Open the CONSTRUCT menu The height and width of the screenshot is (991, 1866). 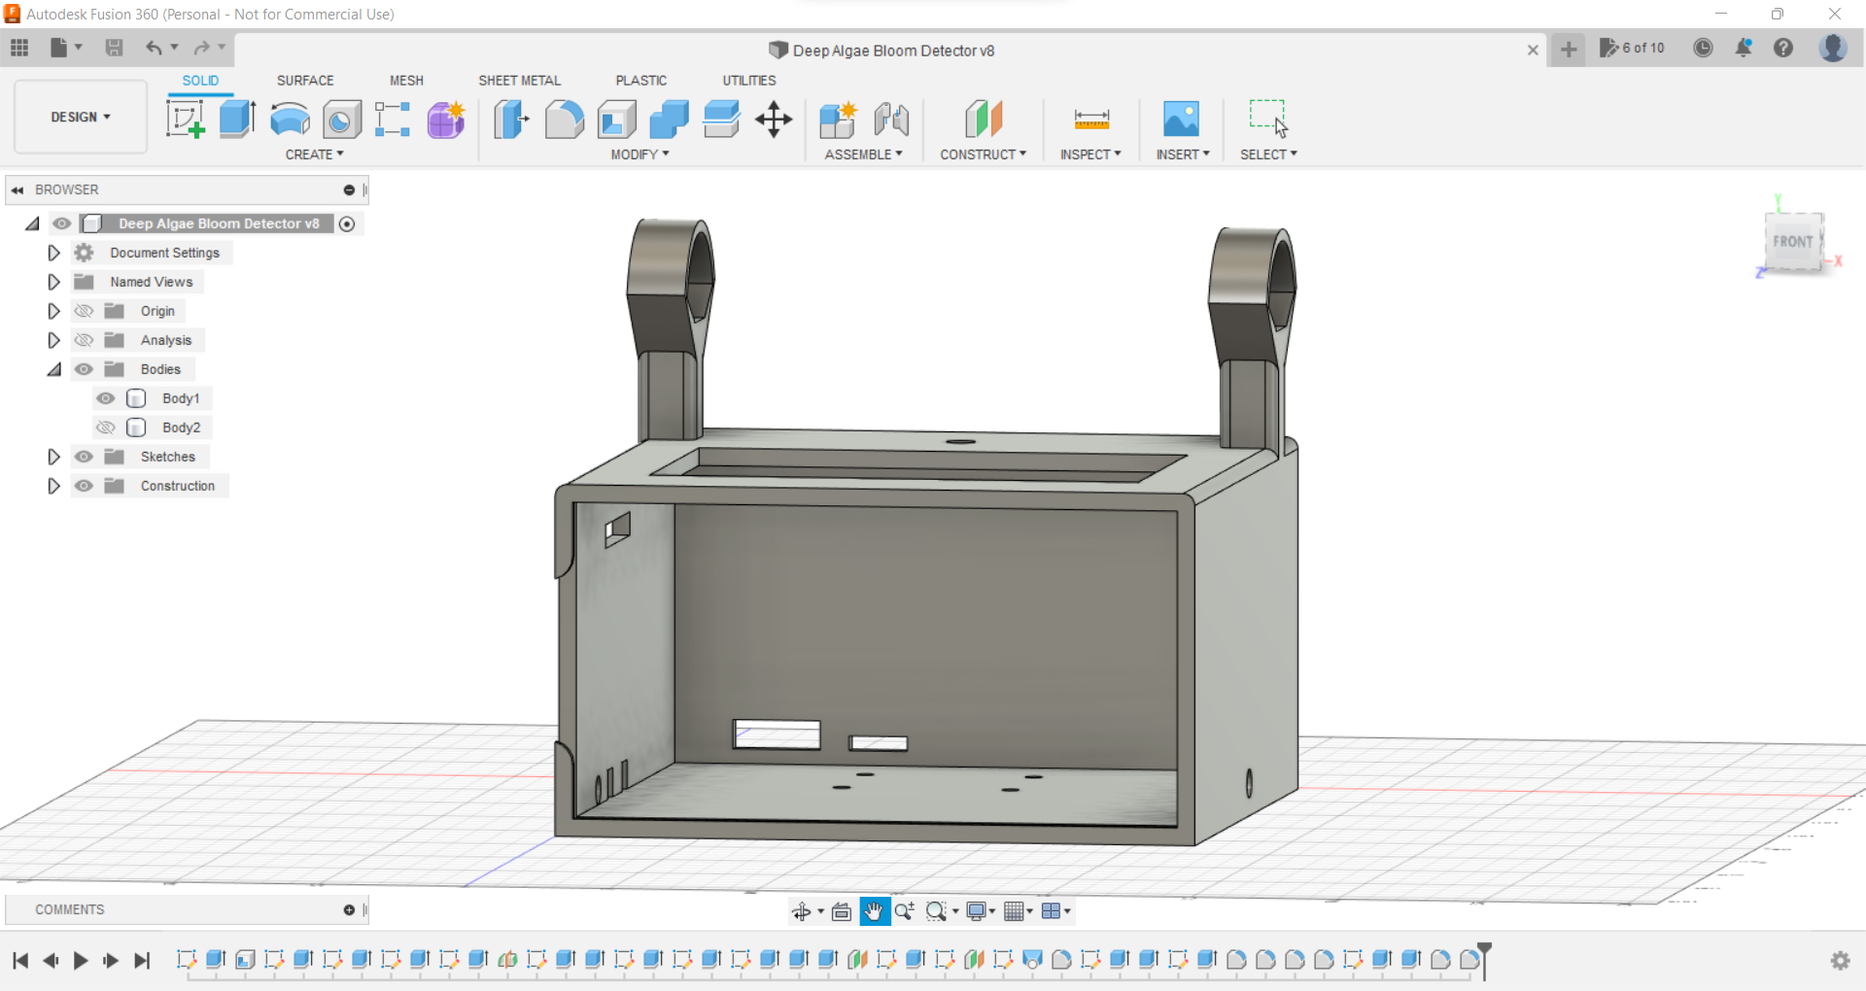click(983, 154)
